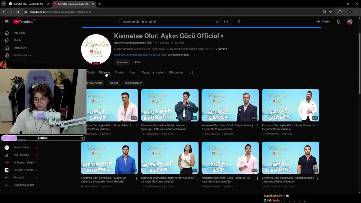Open browser extensions puzzle icon

[340, 12]
